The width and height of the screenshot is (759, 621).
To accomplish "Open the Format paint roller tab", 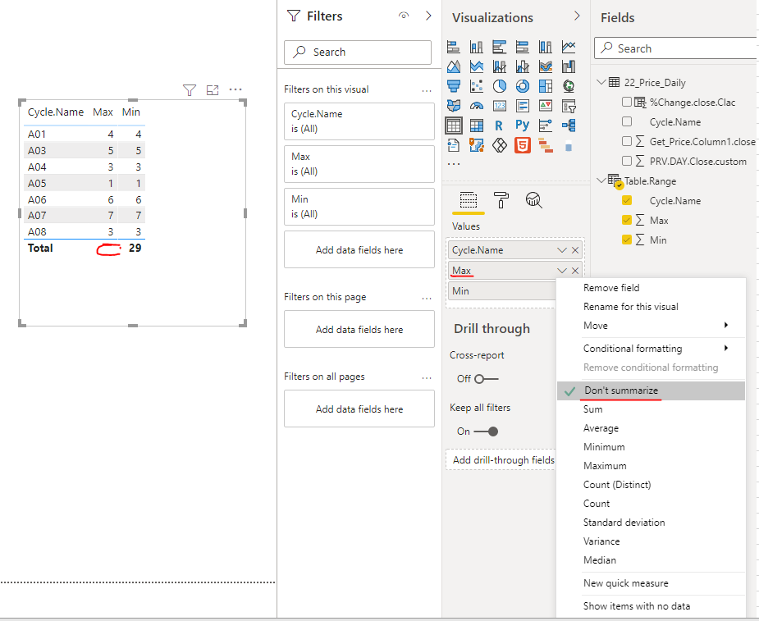I will coord(501,200).
